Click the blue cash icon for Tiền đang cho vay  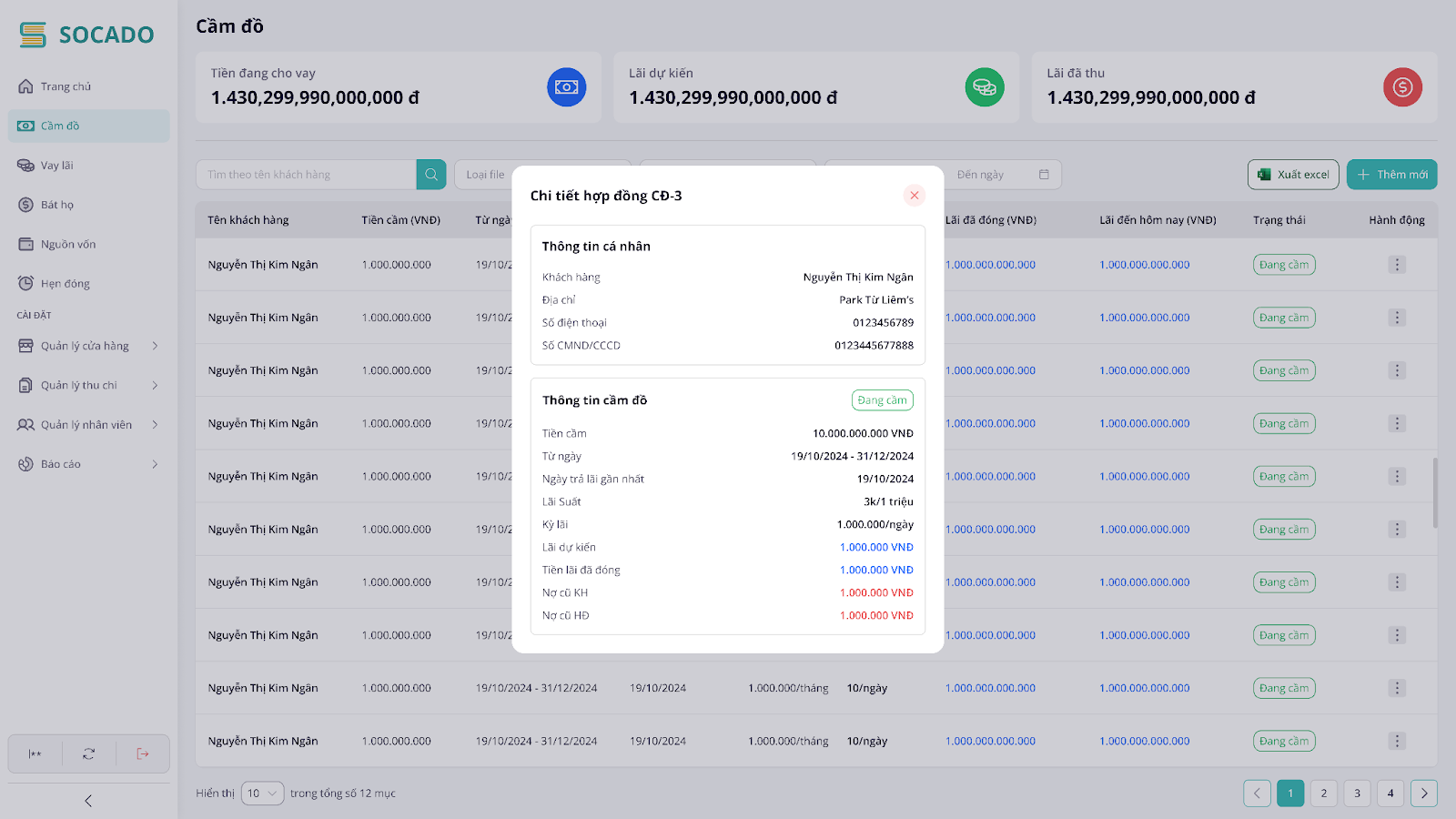point(566,87)
